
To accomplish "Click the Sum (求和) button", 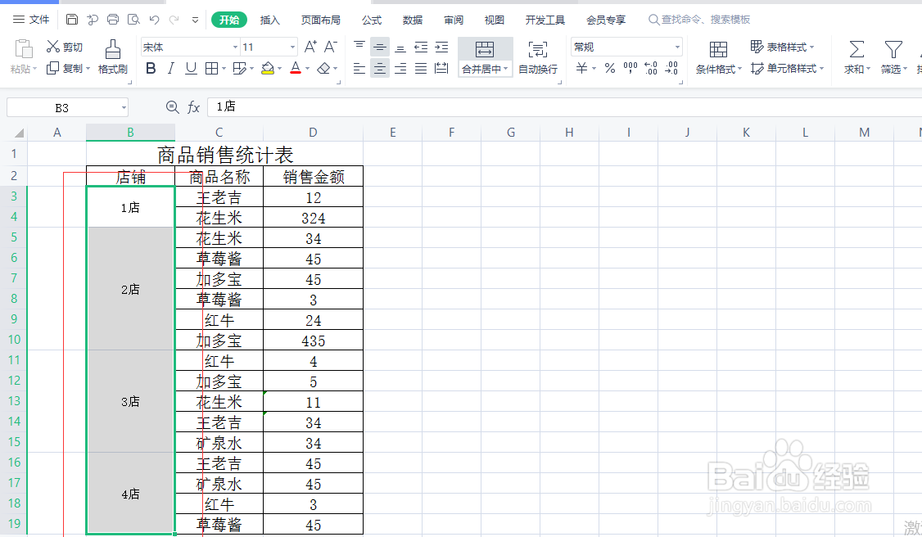I will 856,57.
